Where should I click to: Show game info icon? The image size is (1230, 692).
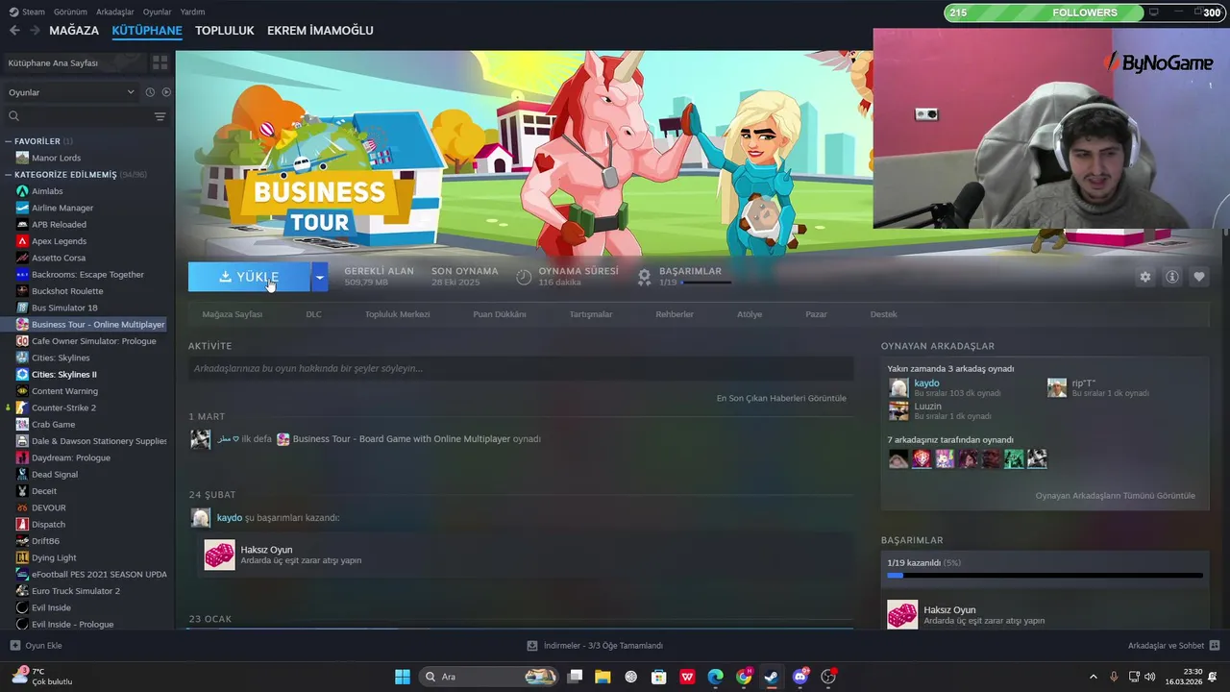pyautogui.click(x=1171, y=277)
